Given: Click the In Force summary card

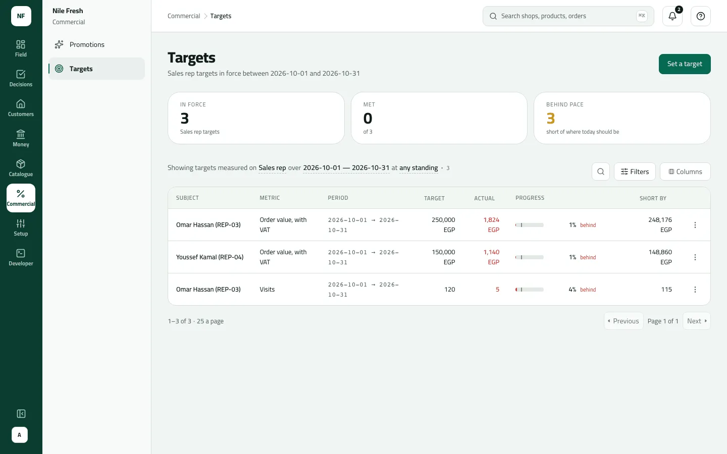Looking at the screenshot, I should pyautogui.click(x=256, y=118).
